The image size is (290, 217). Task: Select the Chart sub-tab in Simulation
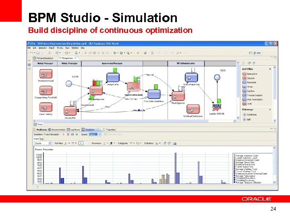36,139
